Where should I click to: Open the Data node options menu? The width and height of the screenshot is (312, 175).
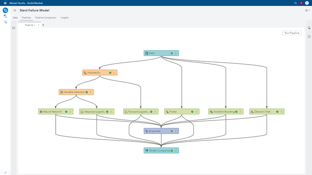[x=176, y=53]
